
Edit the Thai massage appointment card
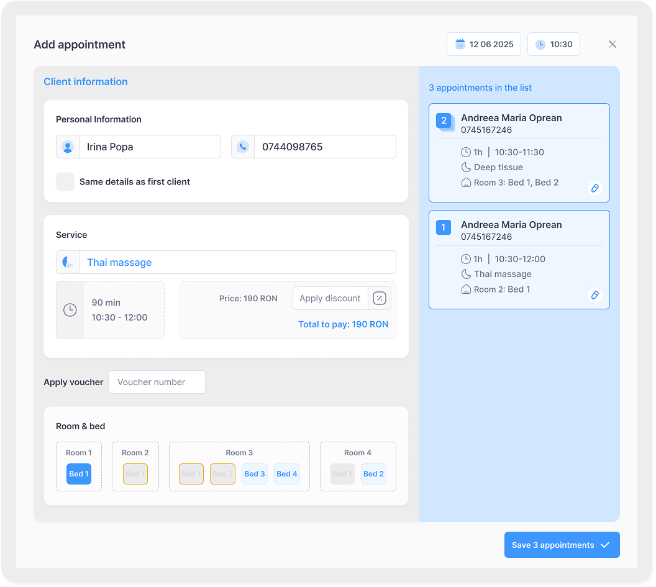tap(594, 295)
